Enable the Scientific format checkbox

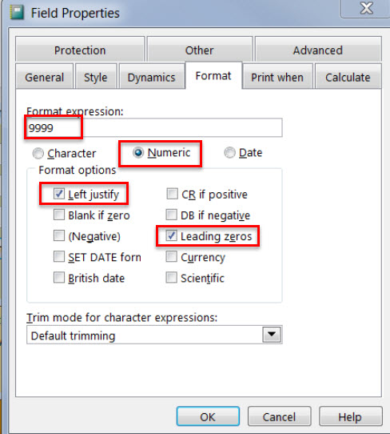click(x=171, y=278)
